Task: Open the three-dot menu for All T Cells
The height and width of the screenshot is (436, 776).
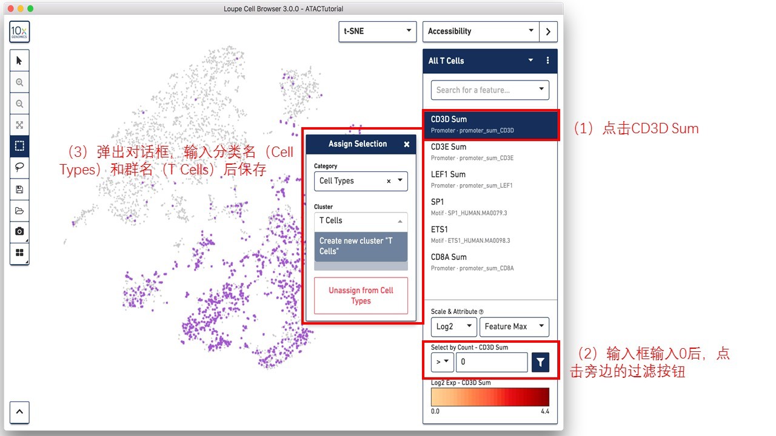Action: click(x=547, y=61)
